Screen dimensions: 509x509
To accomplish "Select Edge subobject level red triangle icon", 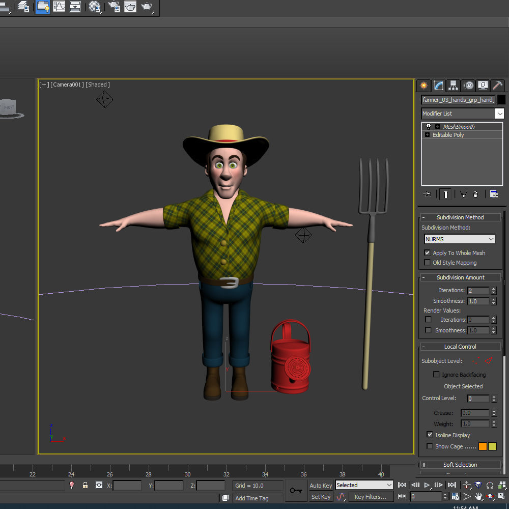I will coord(488,361).
